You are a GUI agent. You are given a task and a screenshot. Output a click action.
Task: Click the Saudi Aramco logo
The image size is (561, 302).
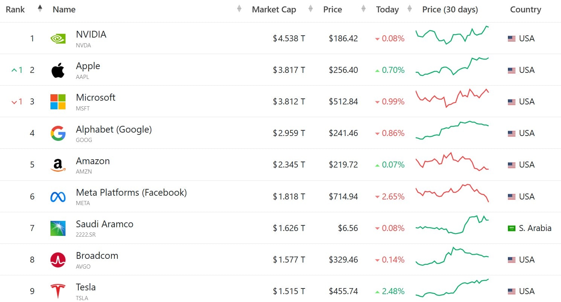58,228
